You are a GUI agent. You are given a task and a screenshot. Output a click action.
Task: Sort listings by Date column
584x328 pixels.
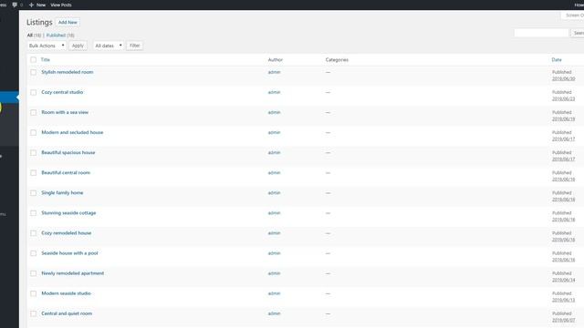(x=557, y=59)
